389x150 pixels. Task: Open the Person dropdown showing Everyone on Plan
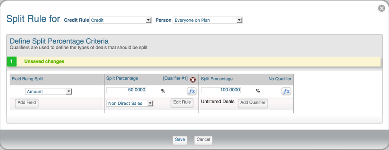(x=207, y=20)
